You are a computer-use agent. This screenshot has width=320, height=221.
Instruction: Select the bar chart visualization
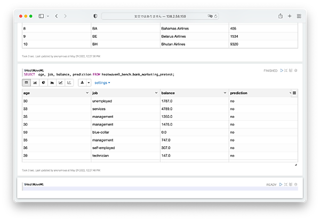(35, 83)
